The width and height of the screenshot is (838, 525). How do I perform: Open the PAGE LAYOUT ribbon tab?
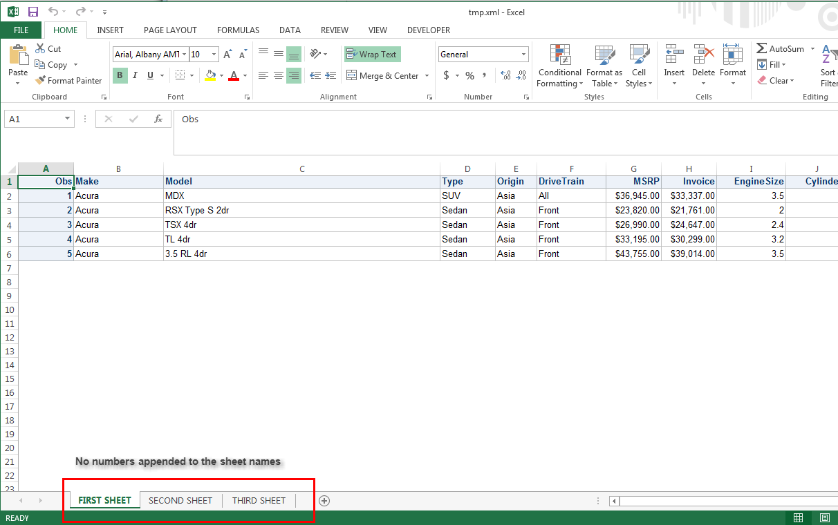pyautogui.click(x=170, y=30)
